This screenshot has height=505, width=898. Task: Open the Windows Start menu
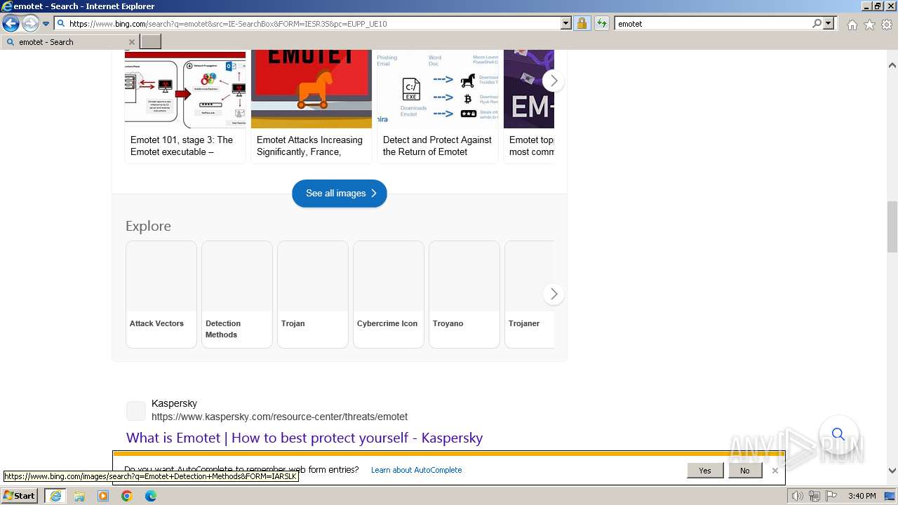[20, 495]
